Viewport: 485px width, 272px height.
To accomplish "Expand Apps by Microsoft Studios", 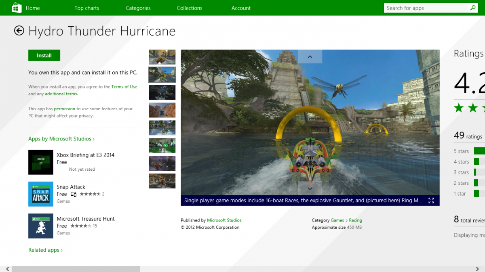I will tap(61, 139).
